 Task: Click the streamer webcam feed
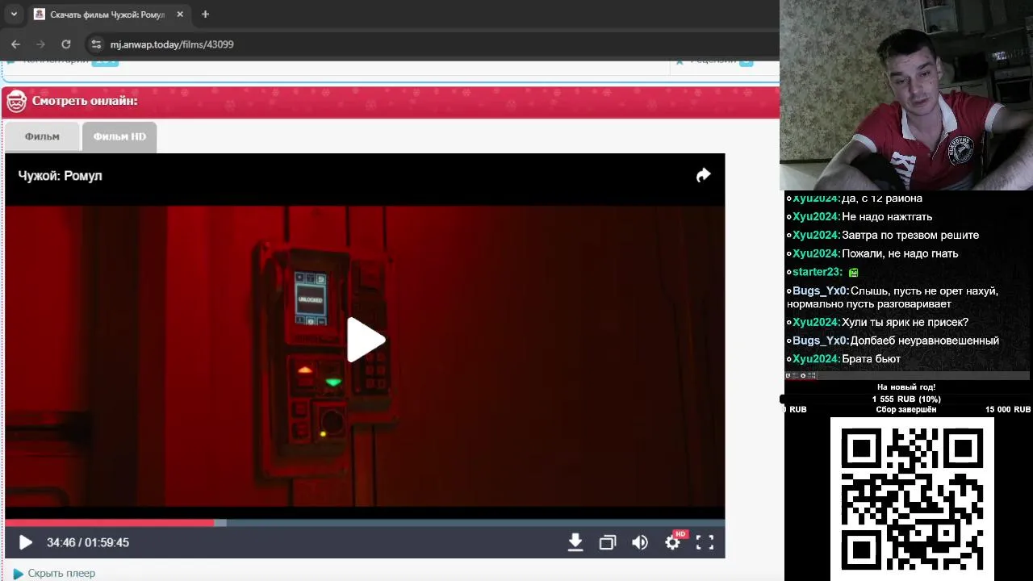coord(906,95)
